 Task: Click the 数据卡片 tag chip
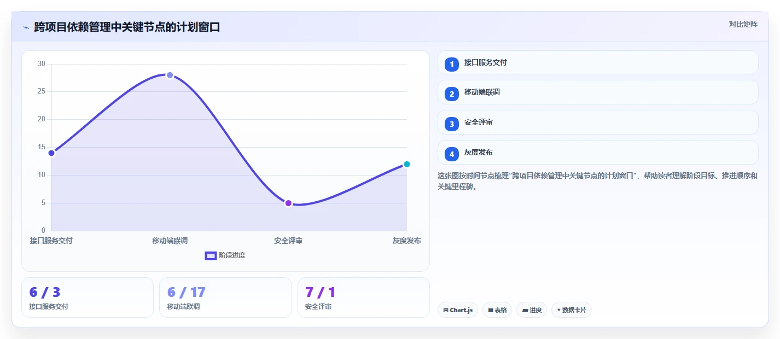[x=572, y=310]
